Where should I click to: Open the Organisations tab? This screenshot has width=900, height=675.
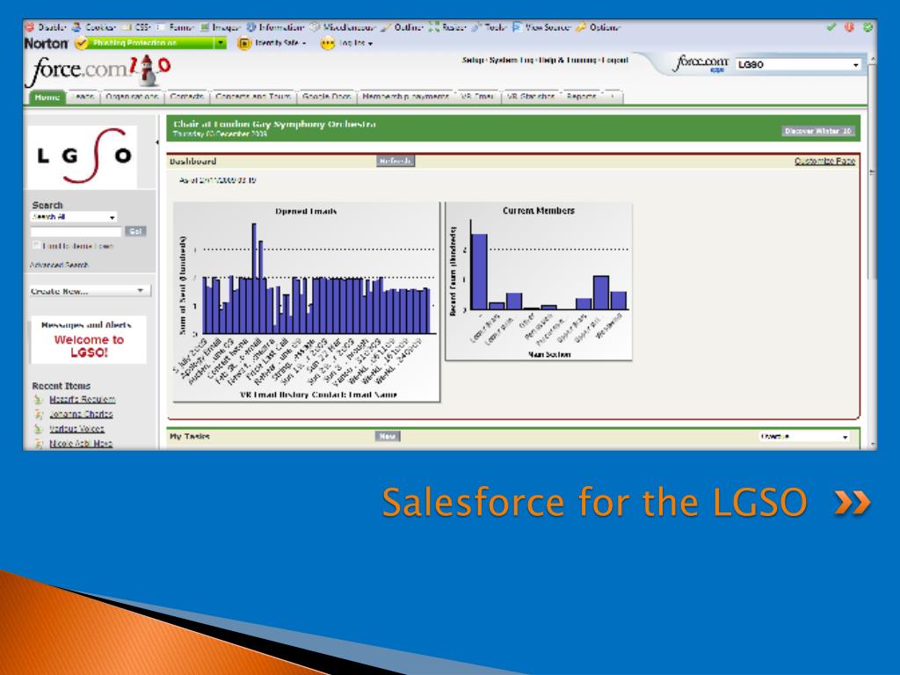tap(132, 97)
